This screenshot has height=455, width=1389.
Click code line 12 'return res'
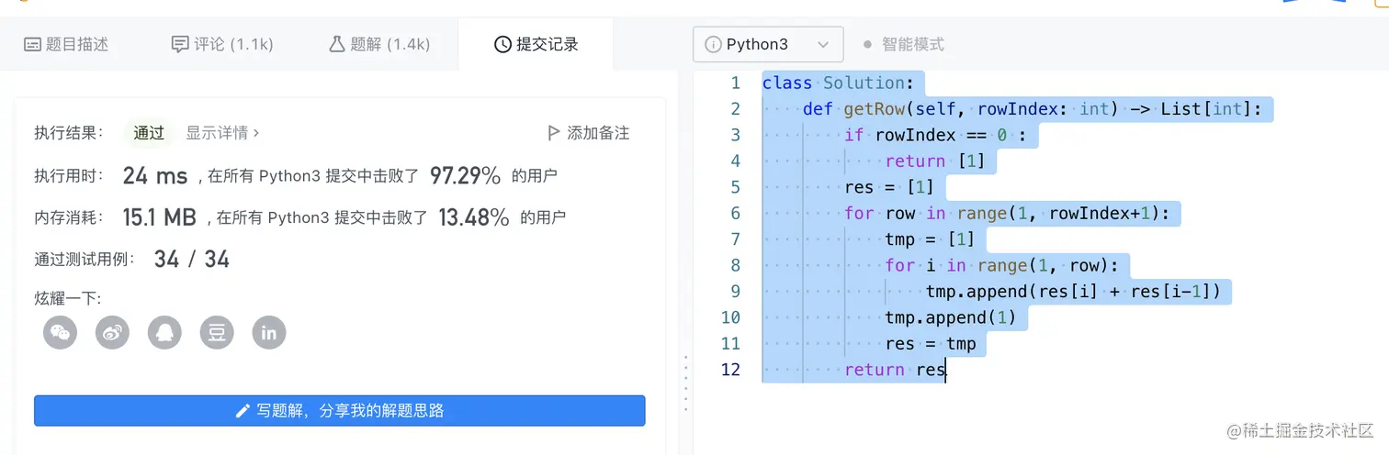pos(895,370)
